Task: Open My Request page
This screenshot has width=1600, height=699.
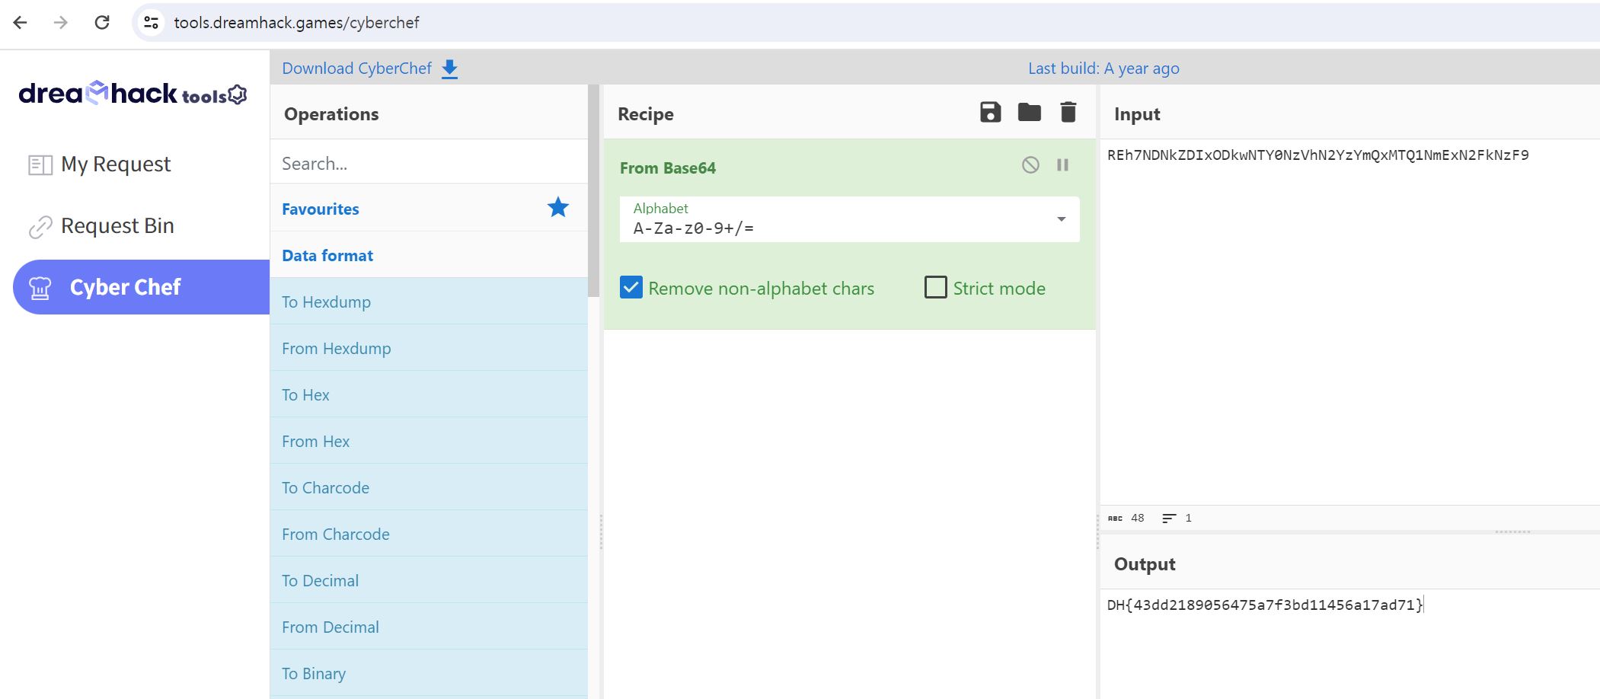Action: 116,164
